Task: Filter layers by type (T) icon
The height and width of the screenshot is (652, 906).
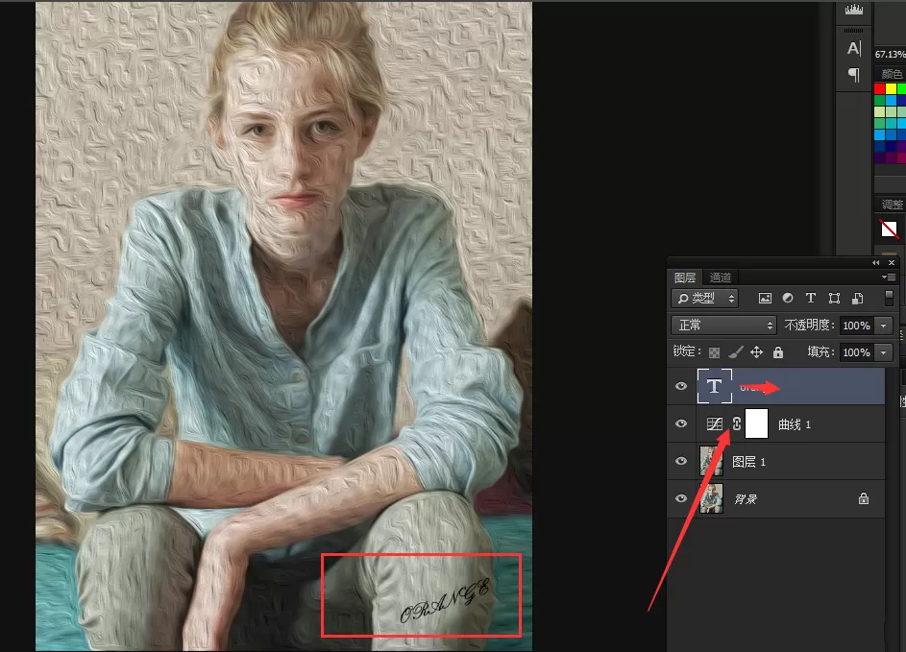Action: pos(811,298)
